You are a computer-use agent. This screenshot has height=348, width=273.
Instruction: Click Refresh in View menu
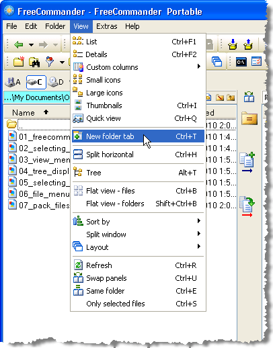(138, 265)
